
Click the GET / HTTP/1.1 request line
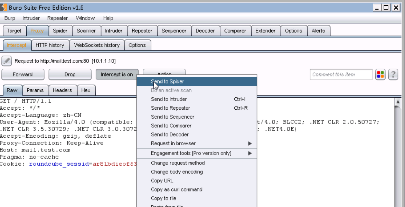26,101
